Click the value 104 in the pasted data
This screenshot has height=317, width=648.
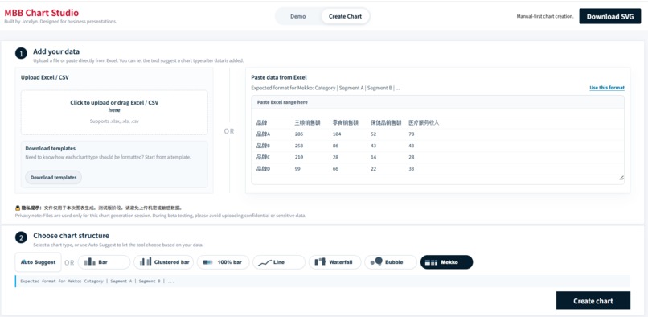[x=337, y=134]
